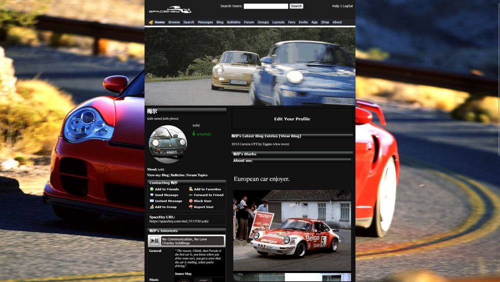Open the About page
Viewport: 500px width, 282px height.
[337, 23]
